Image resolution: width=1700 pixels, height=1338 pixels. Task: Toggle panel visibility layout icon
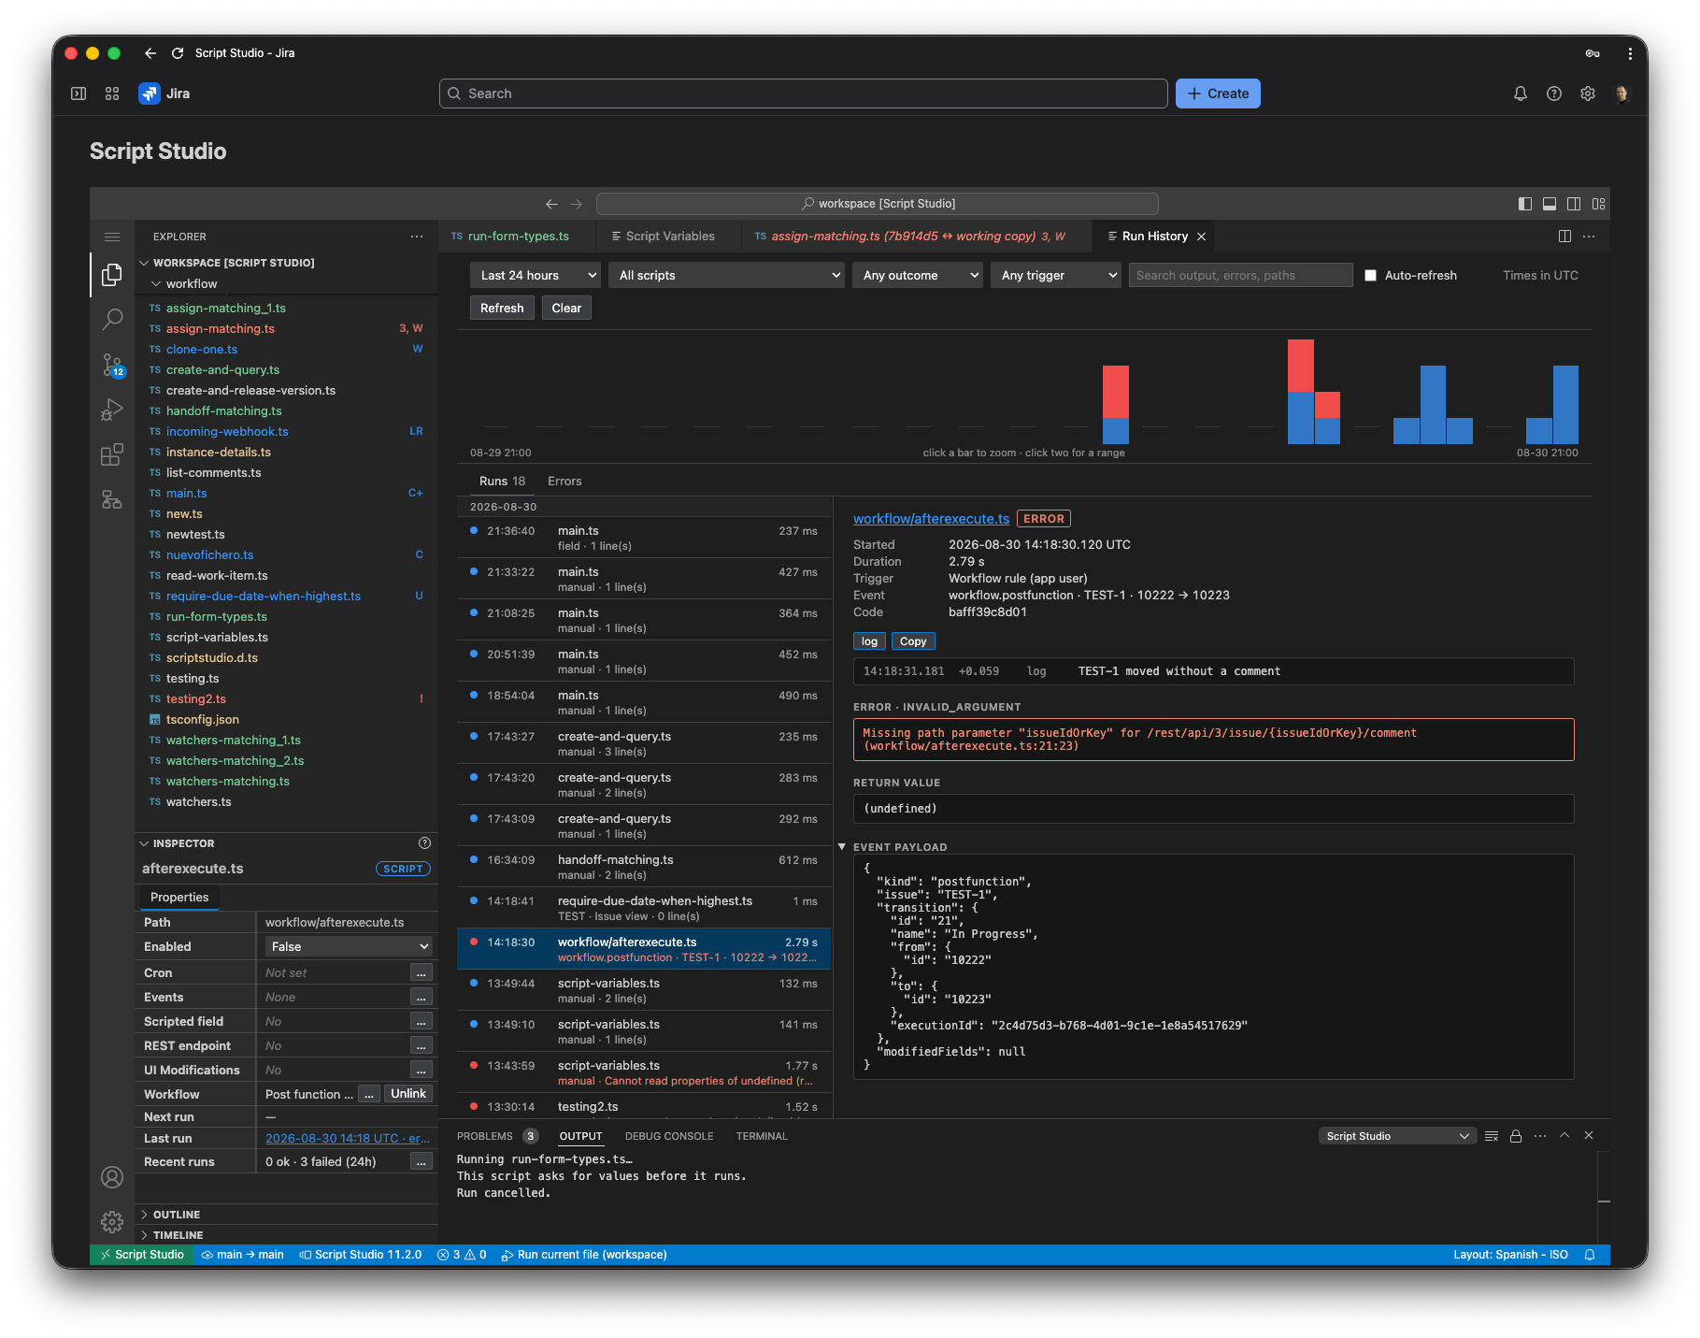pyautogui.click(x=1550, y=204)
